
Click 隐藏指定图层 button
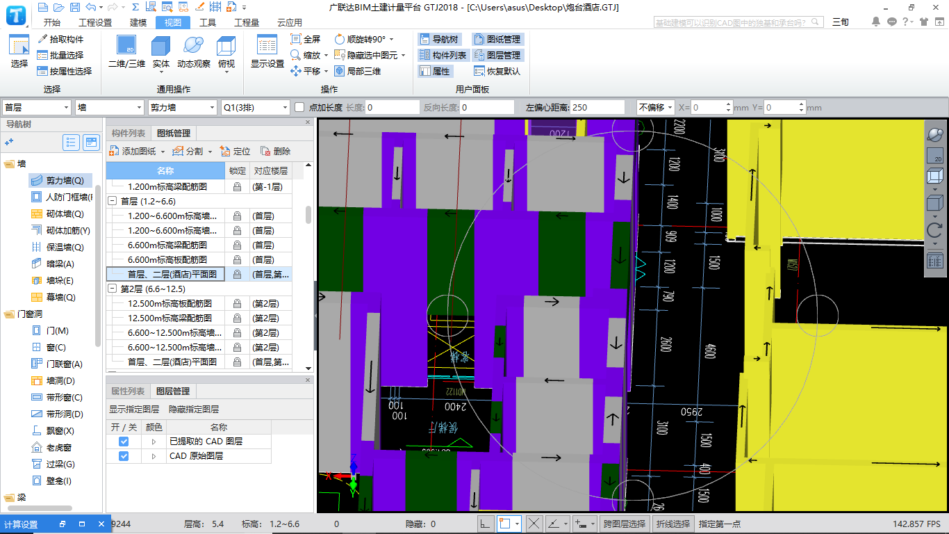[x=194, y=410]
